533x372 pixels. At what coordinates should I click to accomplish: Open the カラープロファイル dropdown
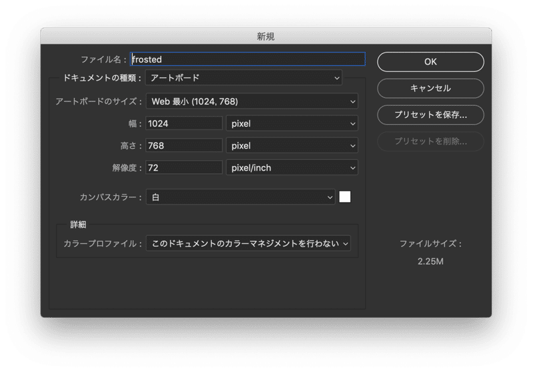[x=249, y=243]
